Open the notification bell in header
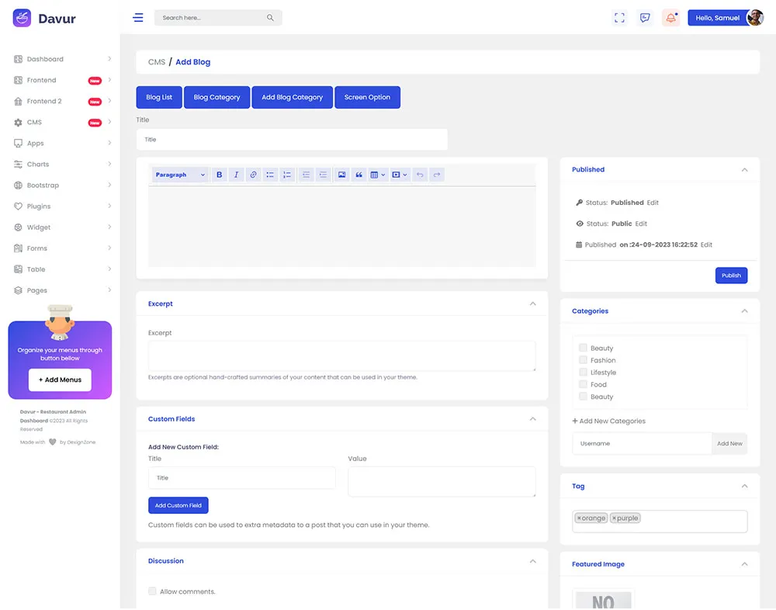The height and width of the screenshot is (610, 776). 670,18
